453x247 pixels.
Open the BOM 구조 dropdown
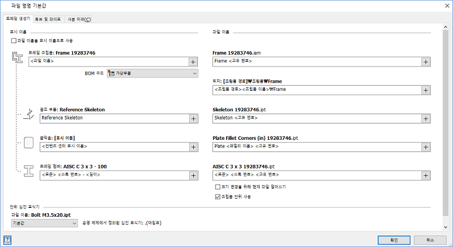(153, 73)
